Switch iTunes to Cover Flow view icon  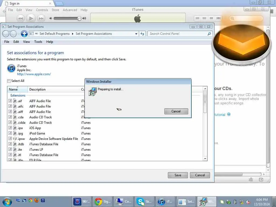(x=218, y=18)
